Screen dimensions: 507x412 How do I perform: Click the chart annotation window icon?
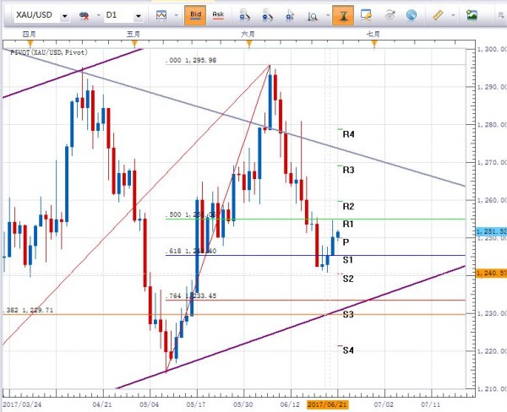[366, 15]
